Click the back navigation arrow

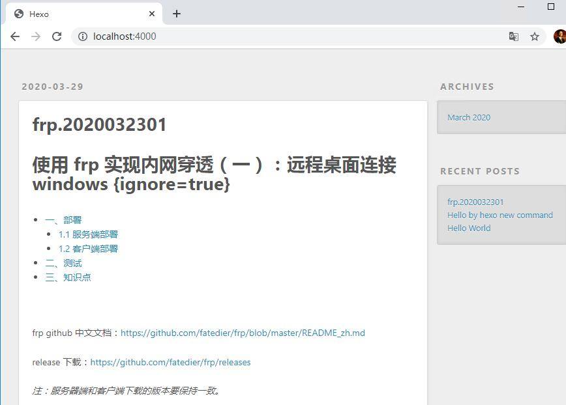click(14, 36)
